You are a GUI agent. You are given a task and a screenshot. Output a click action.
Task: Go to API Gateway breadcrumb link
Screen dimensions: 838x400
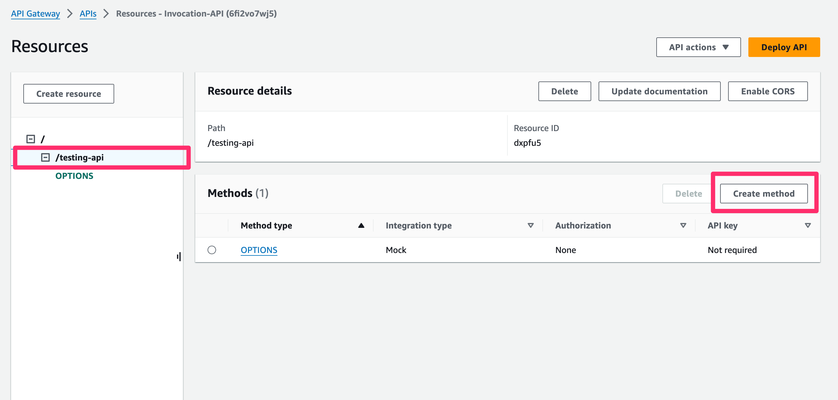pyautogui.click(x=36, y=14)
